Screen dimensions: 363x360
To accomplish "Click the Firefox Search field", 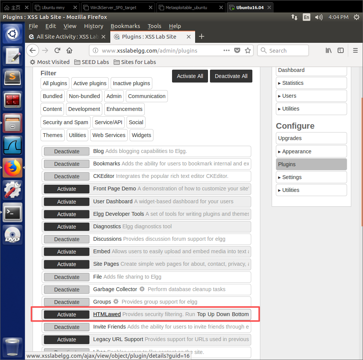I will 283,50.
